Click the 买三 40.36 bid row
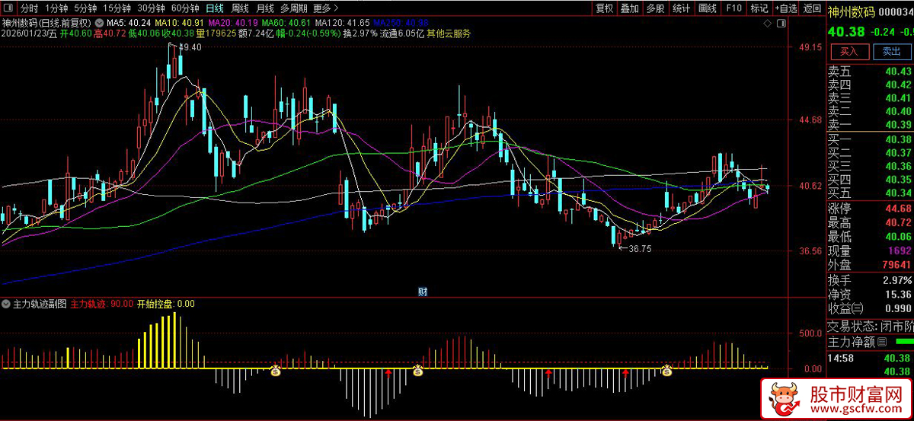The width and height of the screenshot is (914, 421). pos(870,166)
